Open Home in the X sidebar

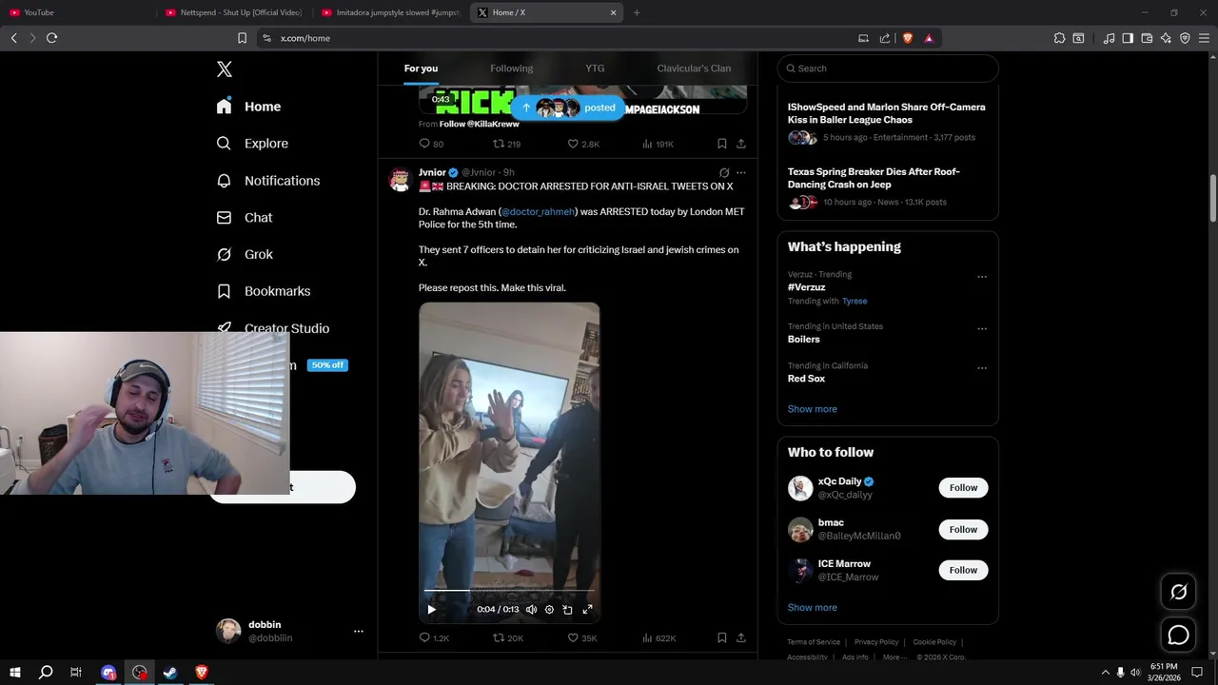(248, 107)
